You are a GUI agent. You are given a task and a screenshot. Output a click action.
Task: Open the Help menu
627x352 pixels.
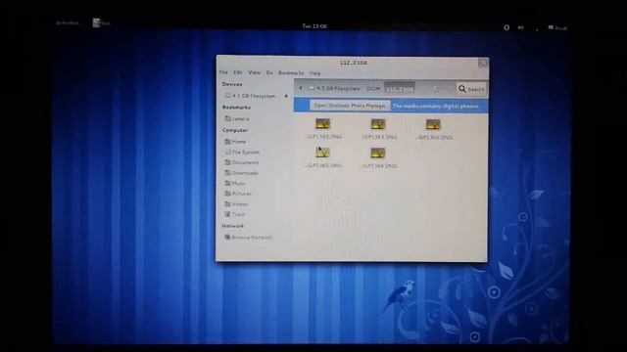pyautogui.click(x=315, y=73)
